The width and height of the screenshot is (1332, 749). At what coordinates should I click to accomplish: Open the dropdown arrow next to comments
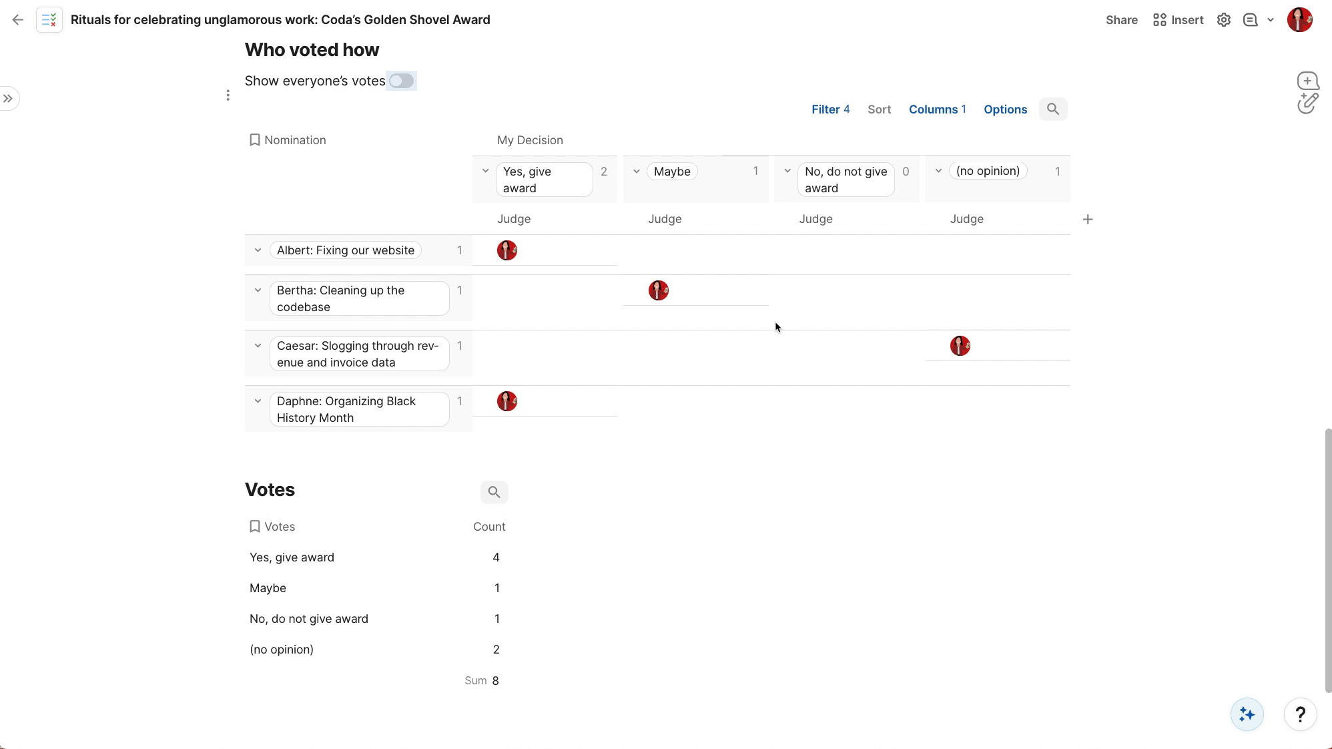point(1271,20)
